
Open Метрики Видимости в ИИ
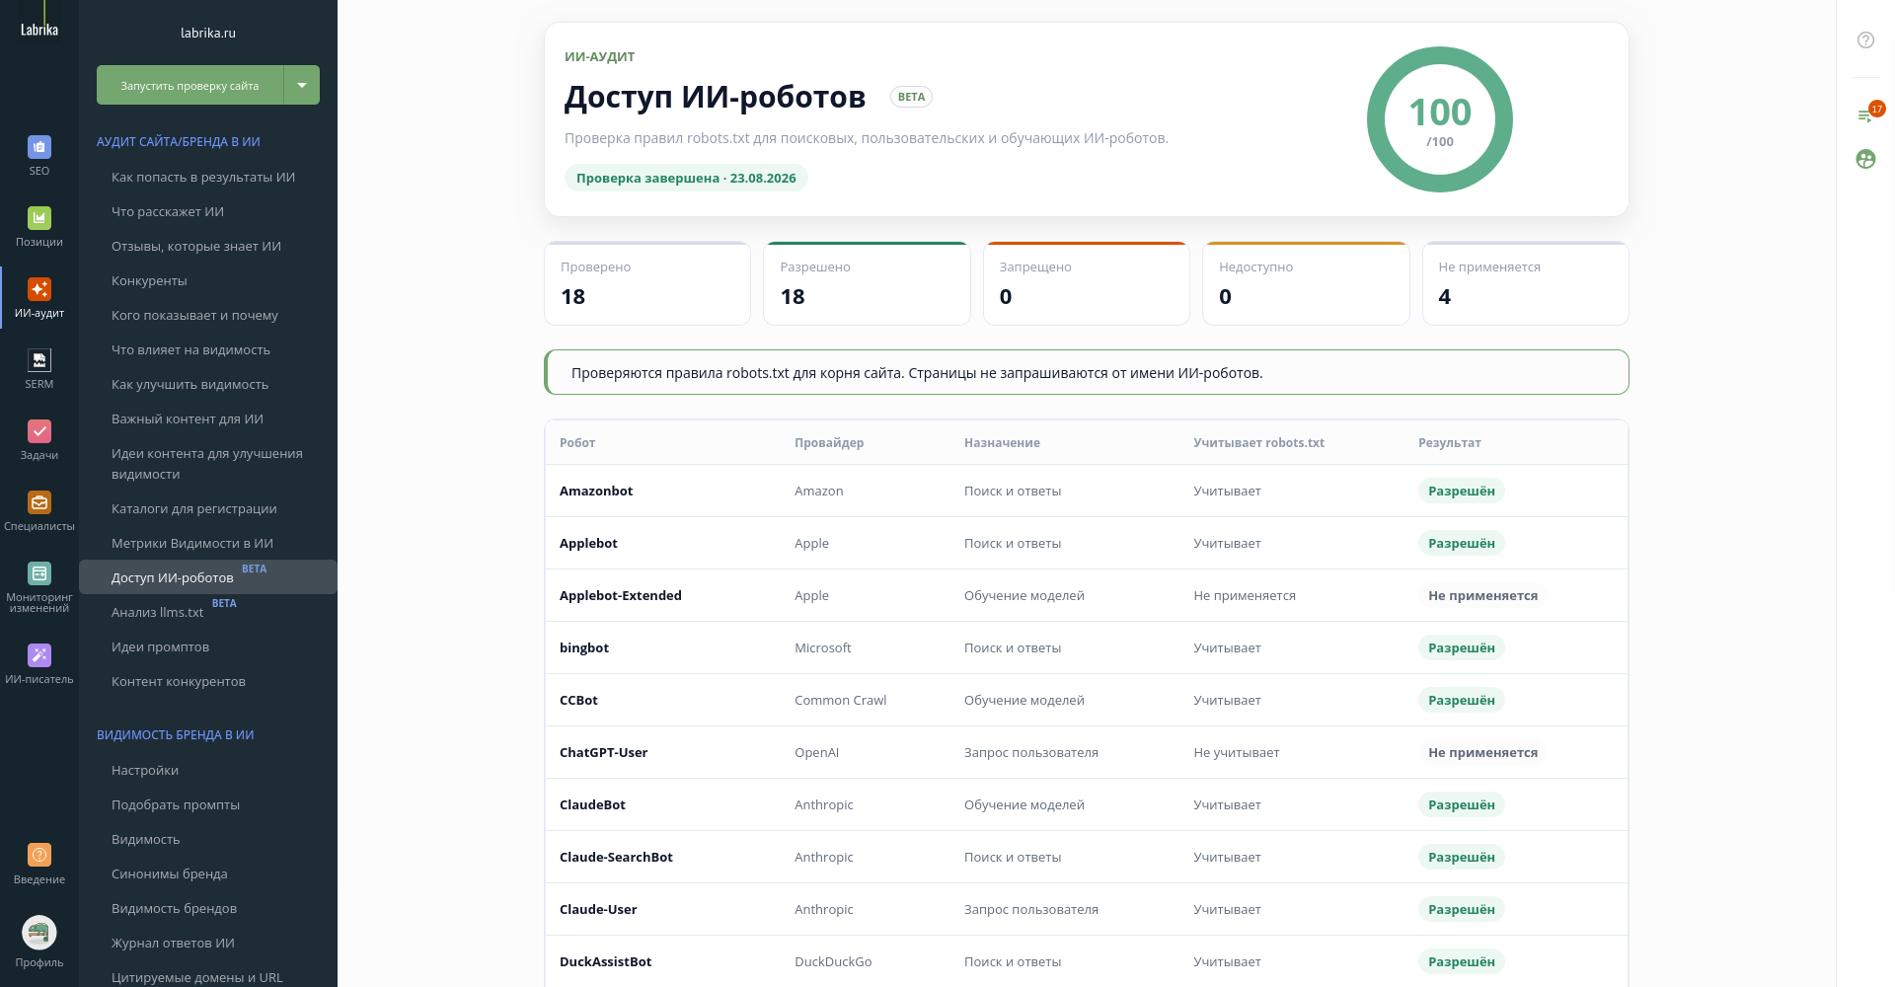click(x=192, y=544)
